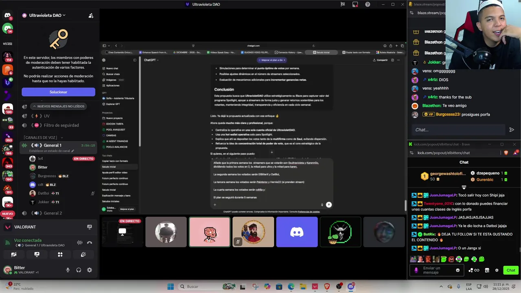The height and width of the screenshot is (293, 521).
Task: Open Discord from taskbar
Action: pos(351,286)
